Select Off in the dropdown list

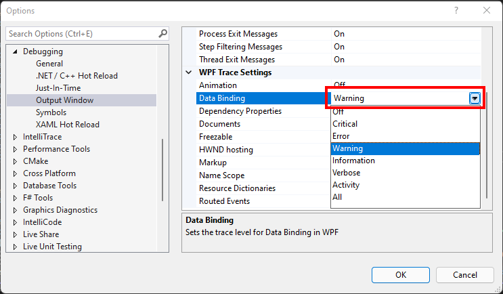pyautogui.click(x=406, y=112)
